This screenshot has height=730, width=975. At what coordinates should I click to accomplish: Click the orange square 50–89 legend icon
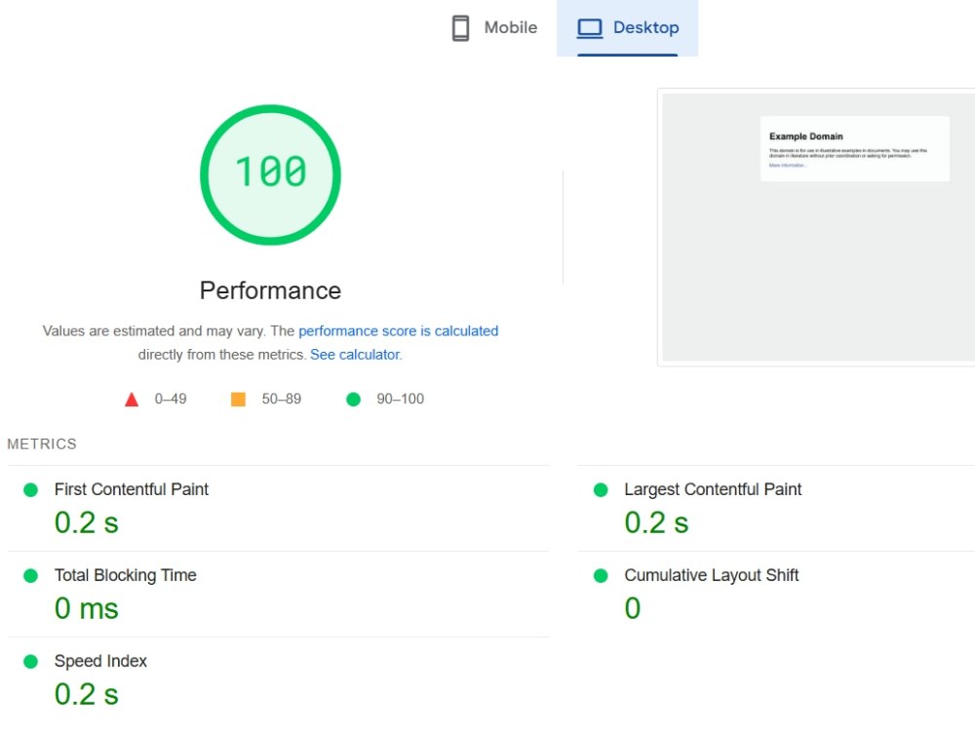[238, 400]
